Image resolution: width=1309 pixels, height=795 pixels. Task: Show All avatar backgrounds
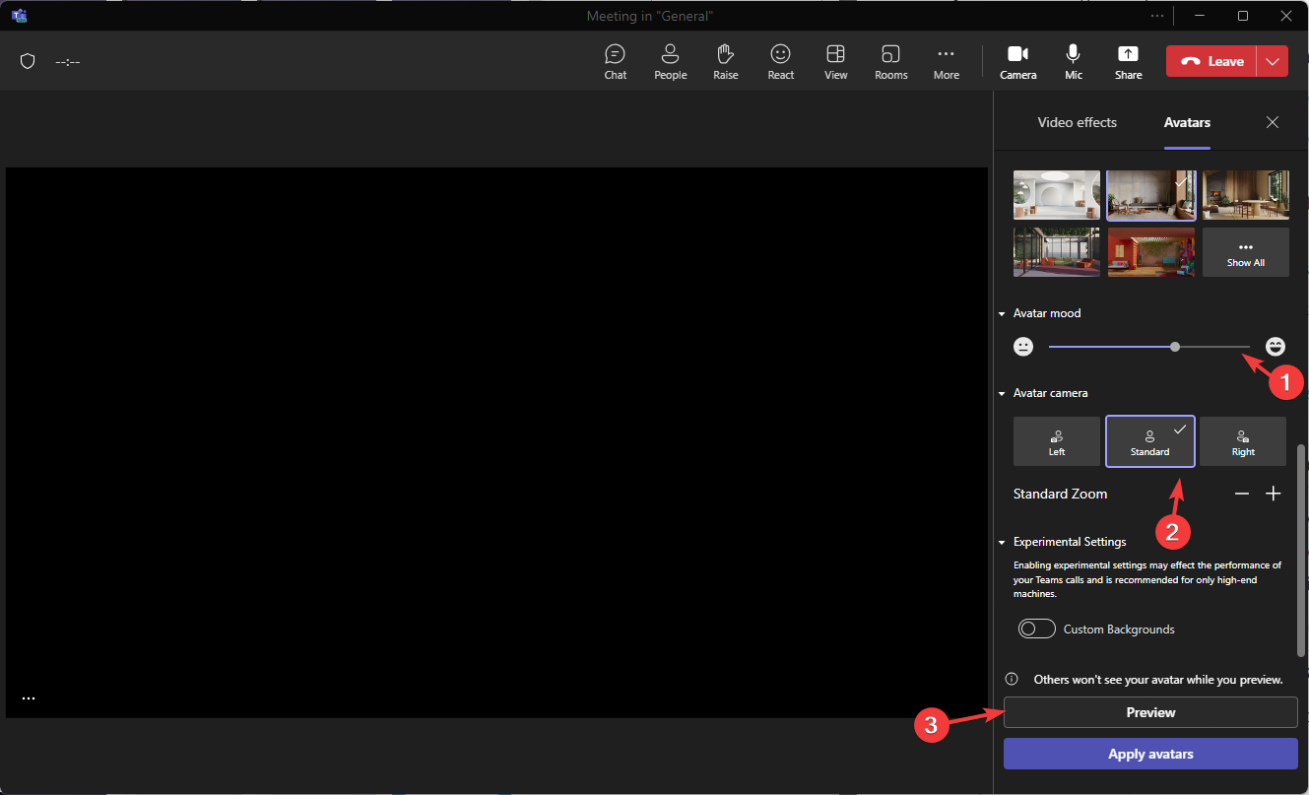point(1246,252)
